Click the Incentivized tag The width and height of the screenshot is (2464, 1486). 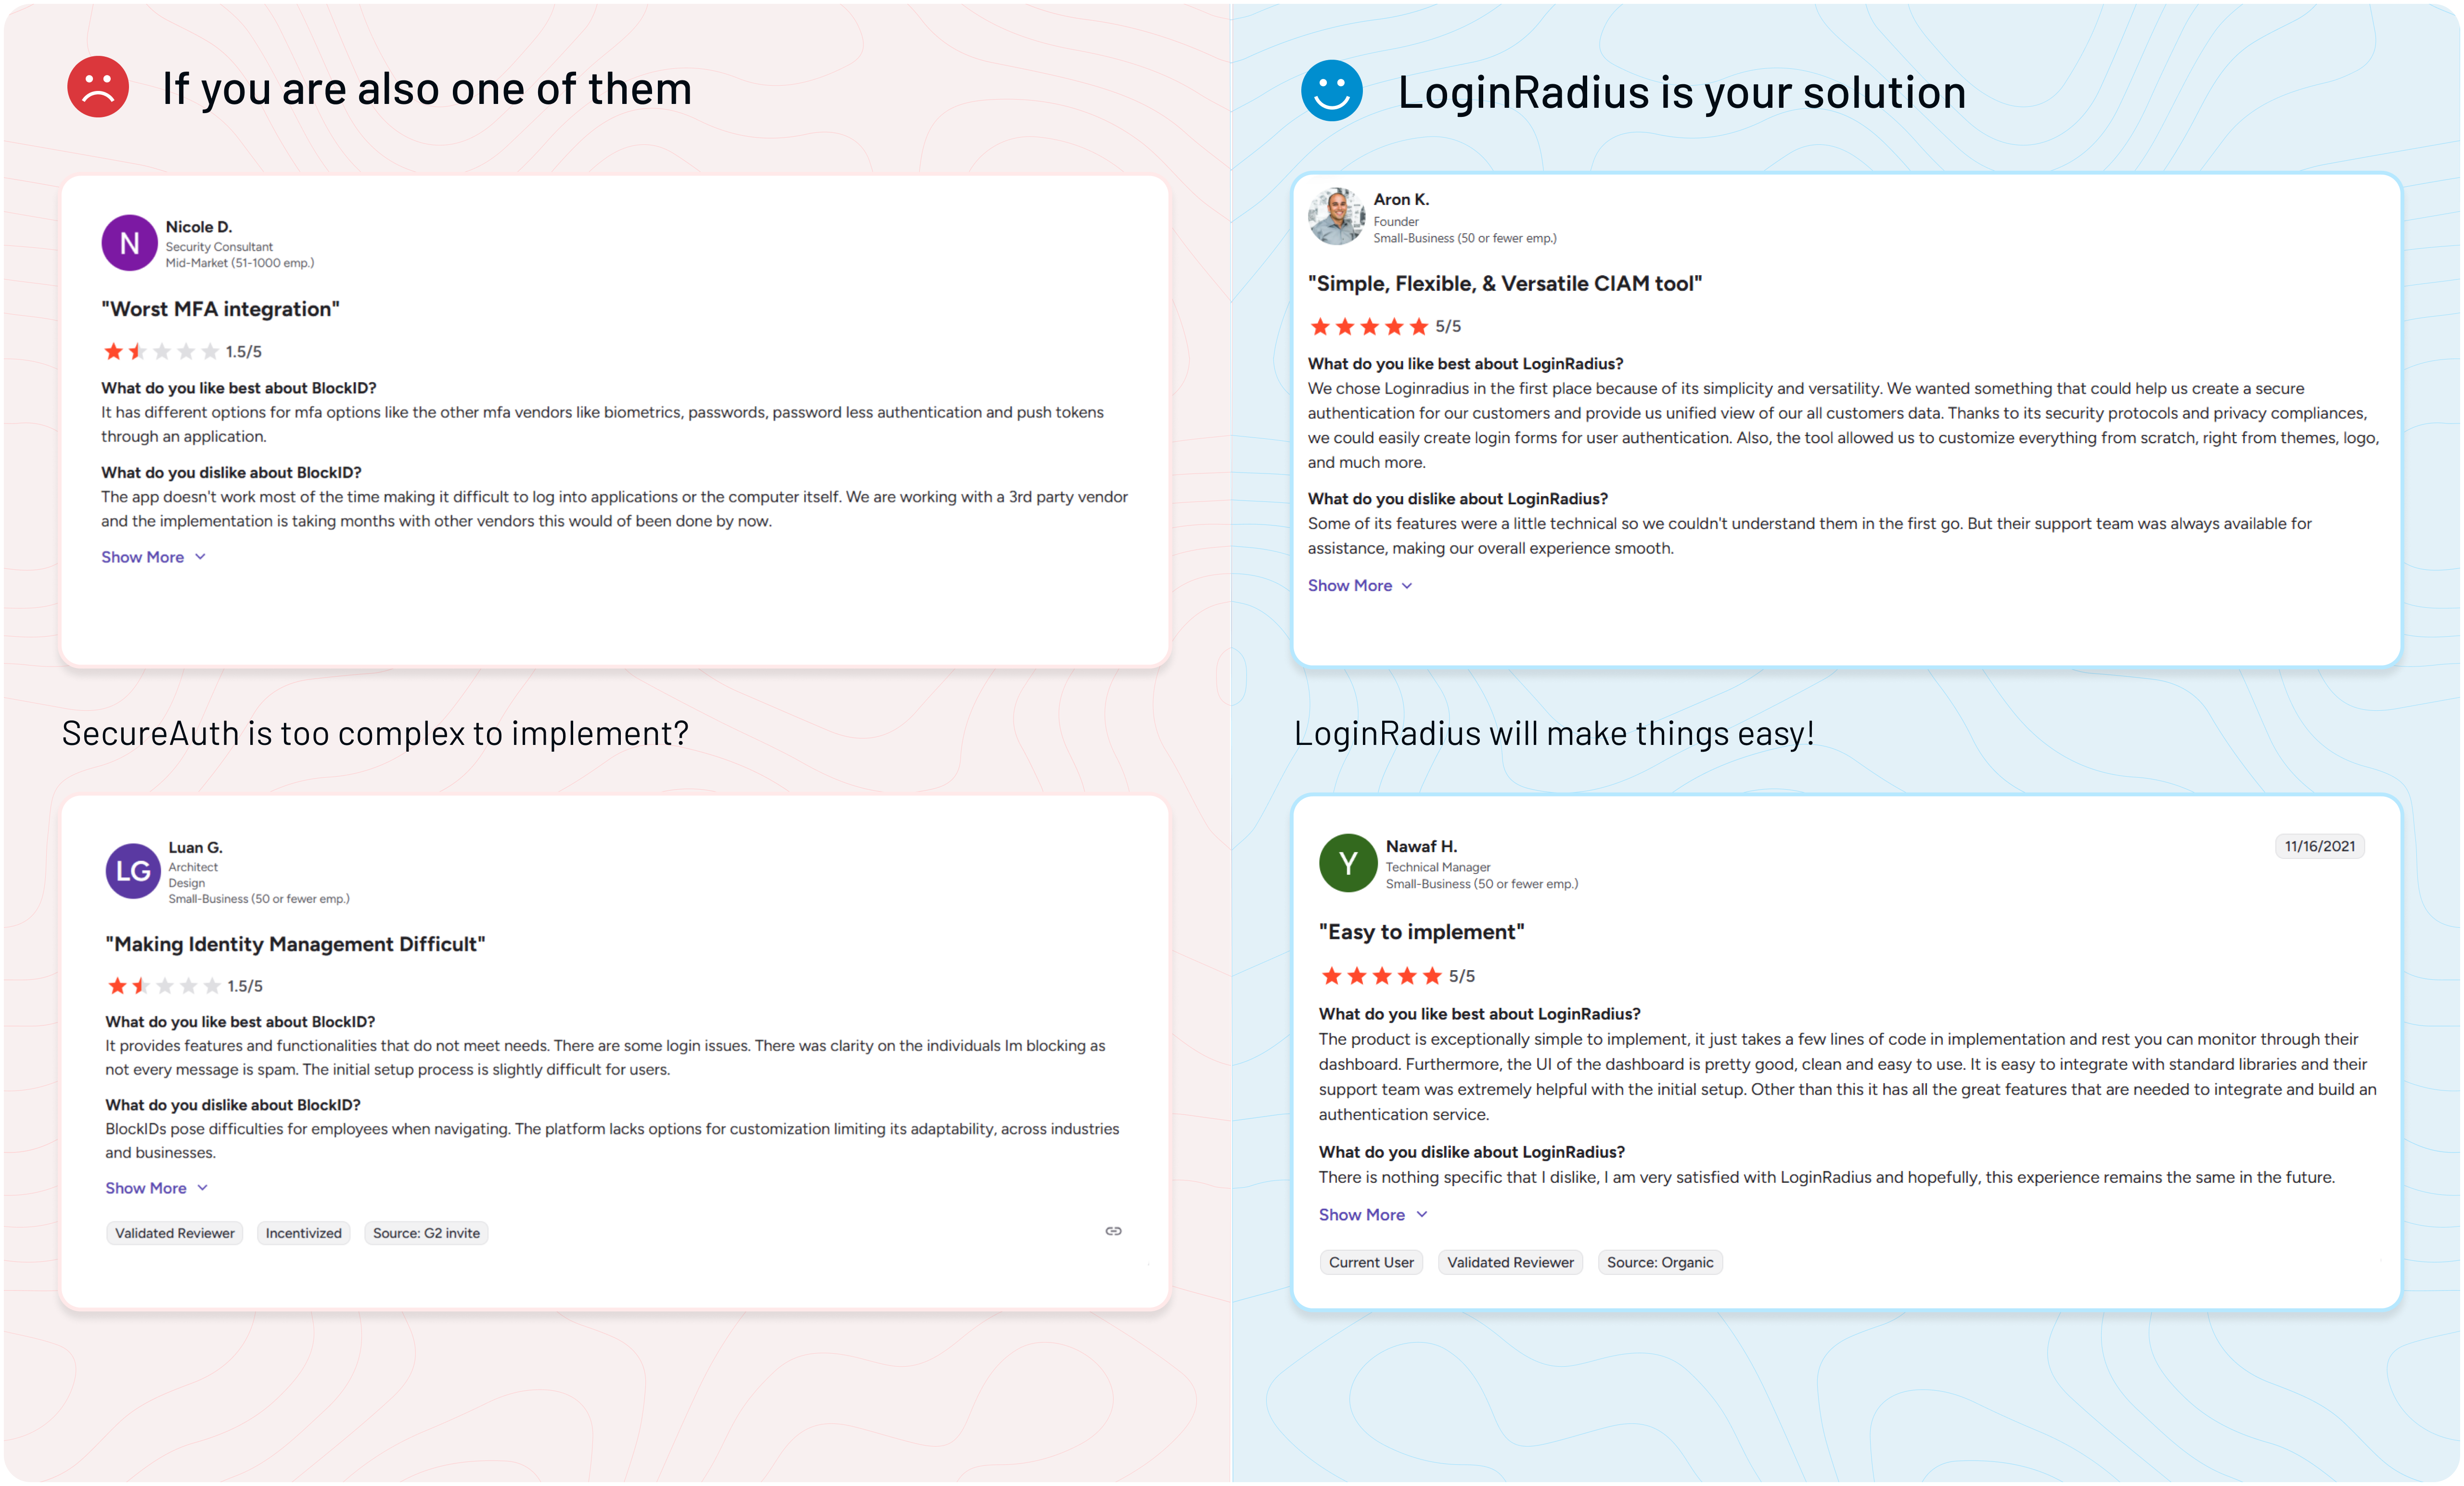pos(303,1233)
